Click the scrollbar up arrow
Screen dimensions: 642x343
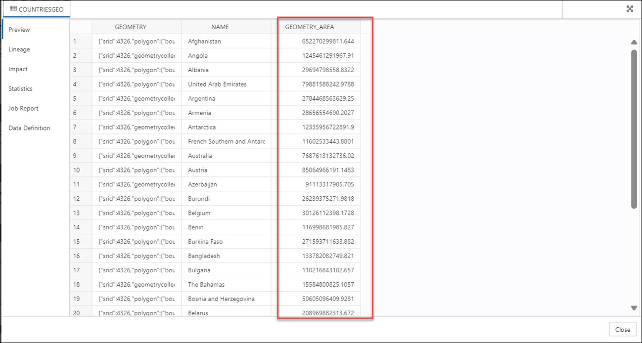[x=635, y=42]
